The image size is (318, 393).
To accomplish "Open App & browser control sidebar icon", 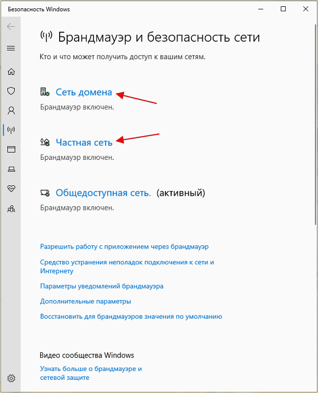I will click(x=11, y=149).
